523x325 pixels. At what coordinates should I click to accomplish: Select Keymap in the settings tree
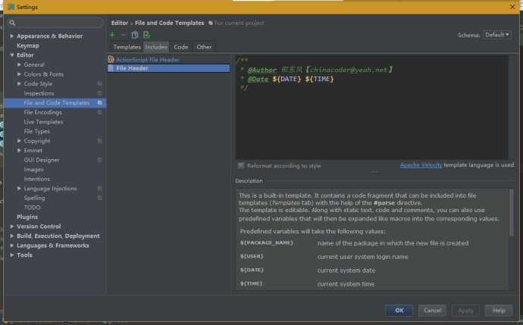pyautogui.click(x=28, y=45)
